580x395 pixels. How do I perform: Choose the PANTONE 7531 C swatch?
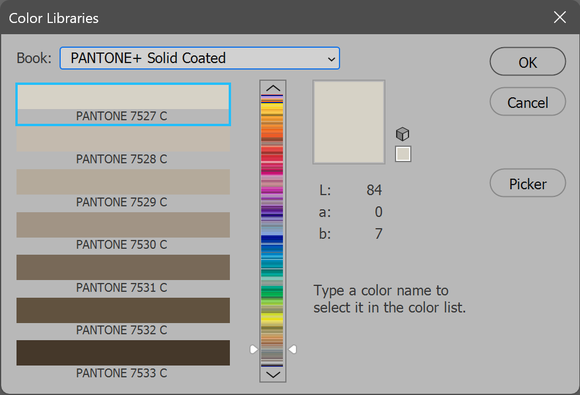[x=123, y=268]
